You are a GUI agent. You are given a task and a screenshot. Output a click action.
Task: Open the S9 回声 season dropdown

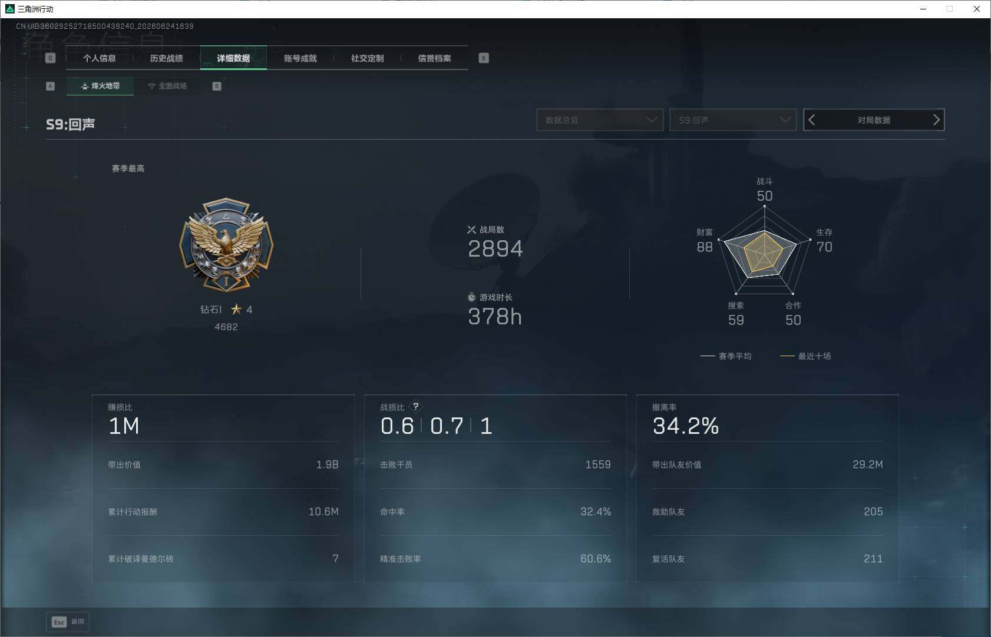click(x=733, y=120)
